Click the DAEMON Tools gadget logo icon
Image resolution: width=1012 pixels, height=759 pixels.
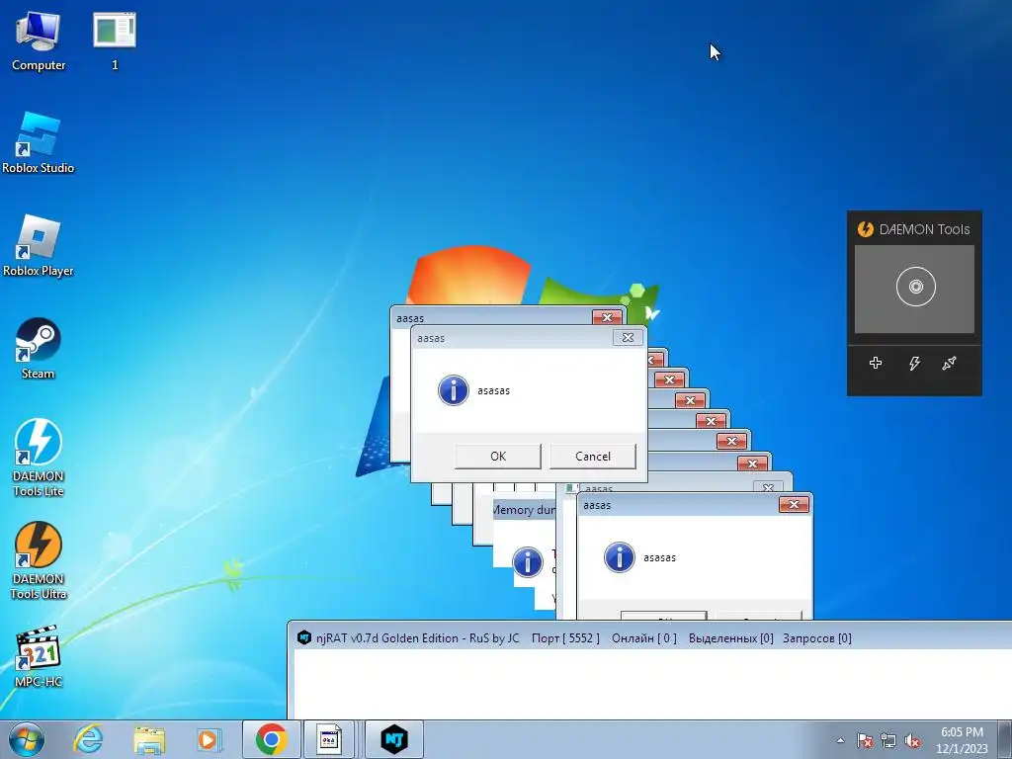tap(865, 229)
